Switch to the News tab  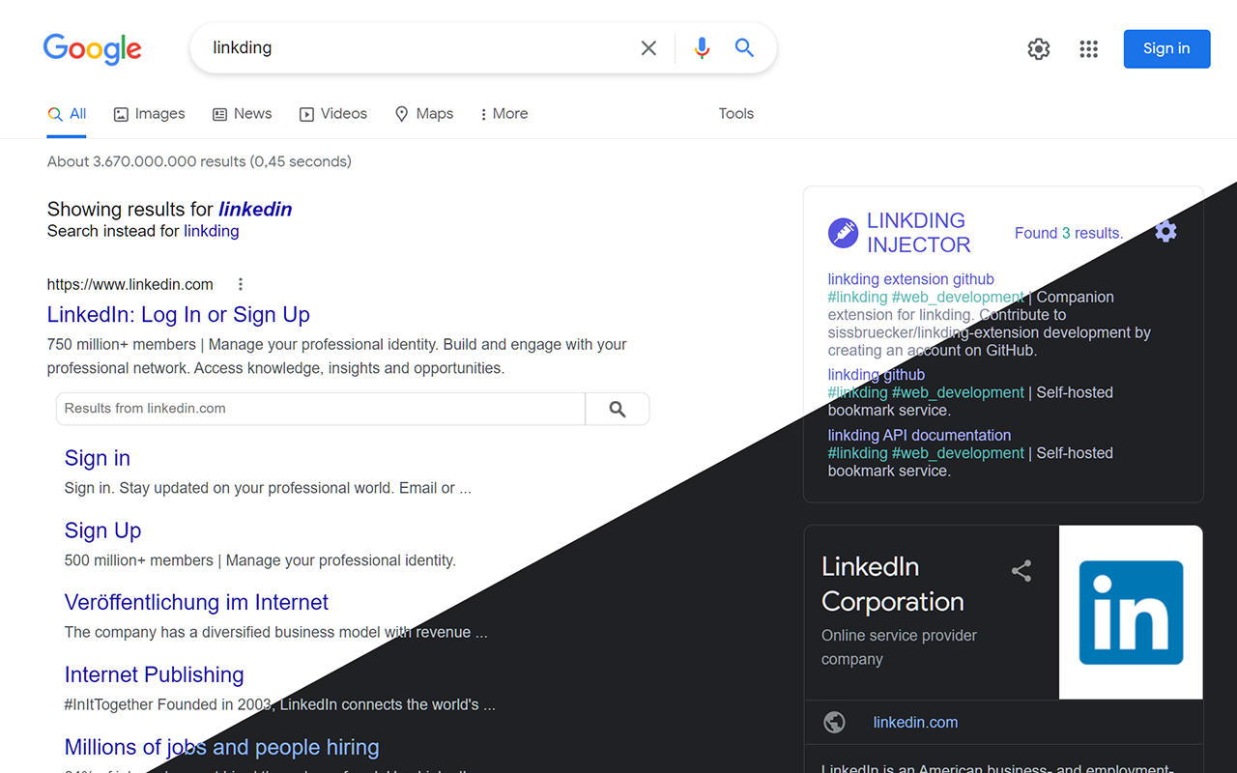click(242, 113)
